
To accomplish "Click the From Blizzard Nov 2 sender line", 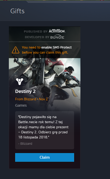I will [31, 99].
